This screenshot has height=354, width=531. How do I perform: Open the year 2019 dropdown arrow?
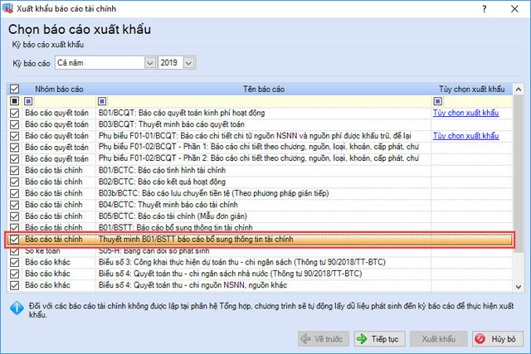tap(189, 63)
